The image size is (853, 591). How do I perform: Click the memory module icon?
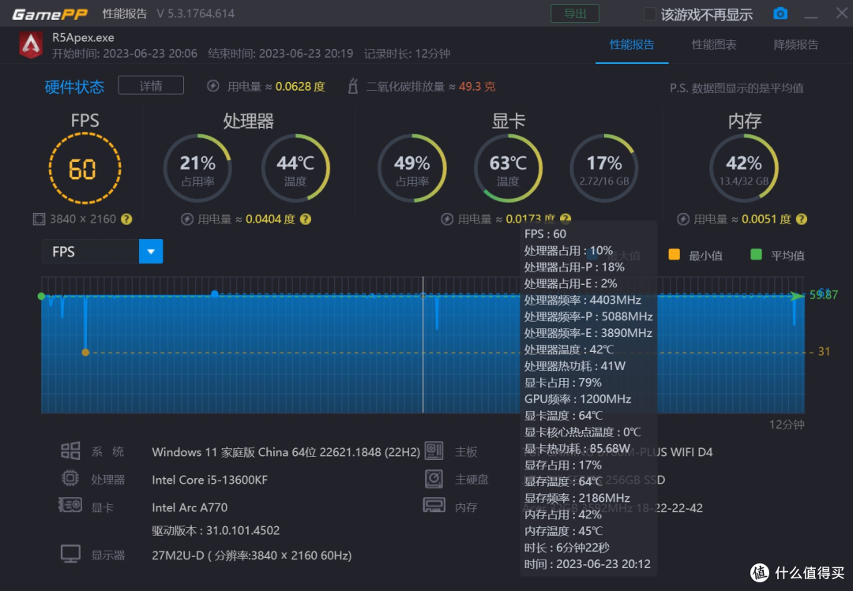point(434,506)
